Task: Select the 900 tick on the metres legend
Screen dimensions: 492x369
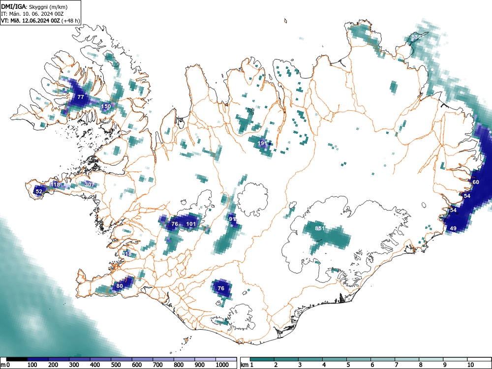Action: point(200,365)
